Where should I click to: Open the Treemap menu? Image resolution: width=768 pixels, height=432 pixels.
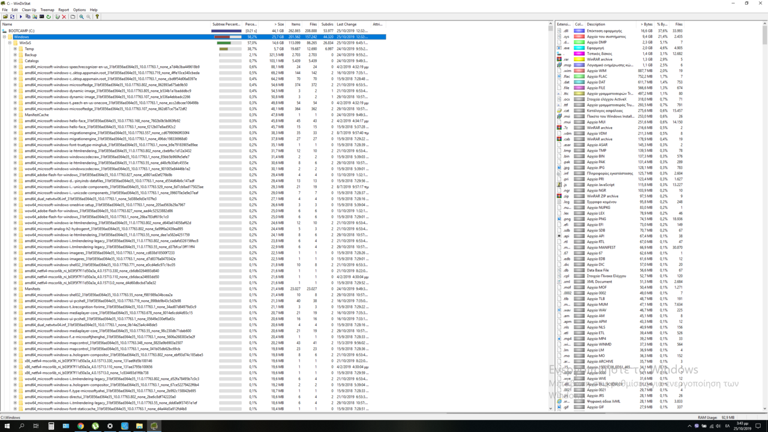[x=47, y=10]
